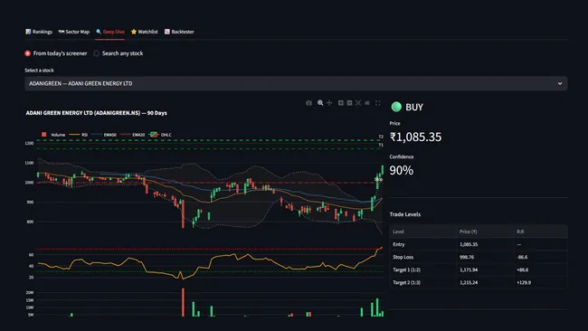Reset chart axes with the home icon
The width and height of the screenshot is (588, 331).
[x=367, y=103]
